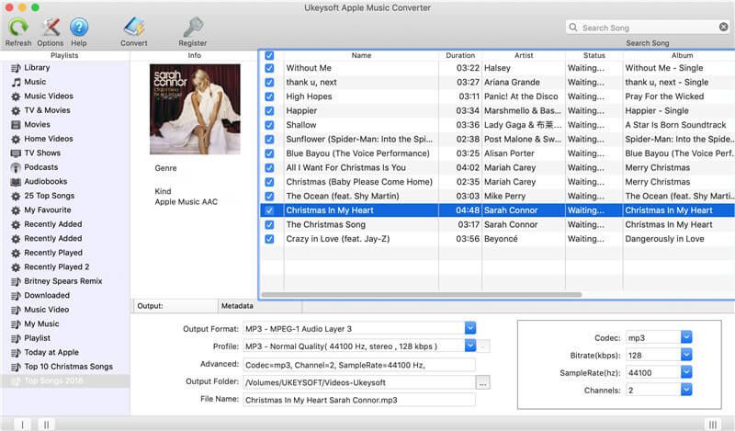Sort by the Duration column header
Image resolution: width=735 pixels, height=431 pixels.
460,55
